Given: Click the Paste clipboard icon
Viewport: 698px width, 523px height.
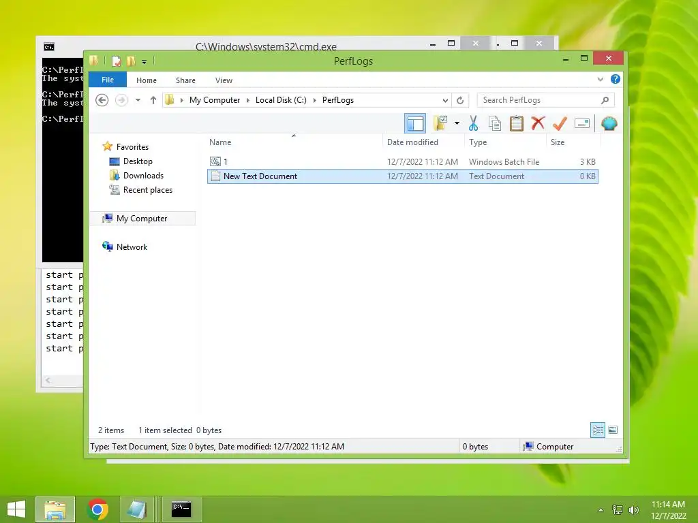Looking at the screenshot, I should 517,123.
